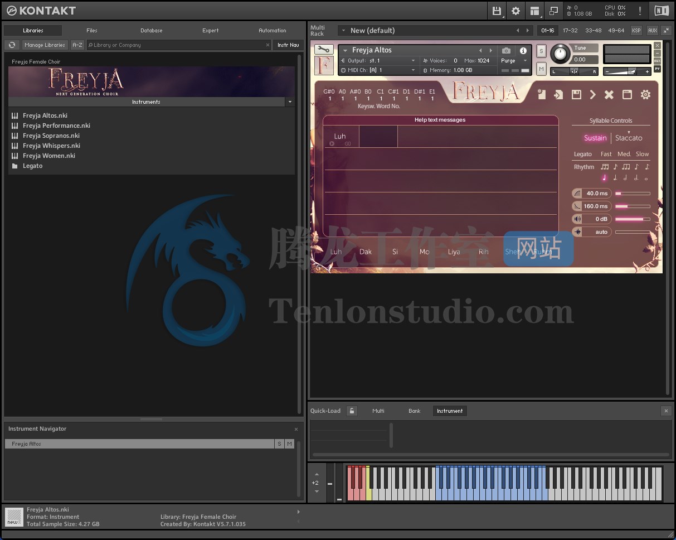Minimize rack headers icon beside AUX

[x=666, y=30]
